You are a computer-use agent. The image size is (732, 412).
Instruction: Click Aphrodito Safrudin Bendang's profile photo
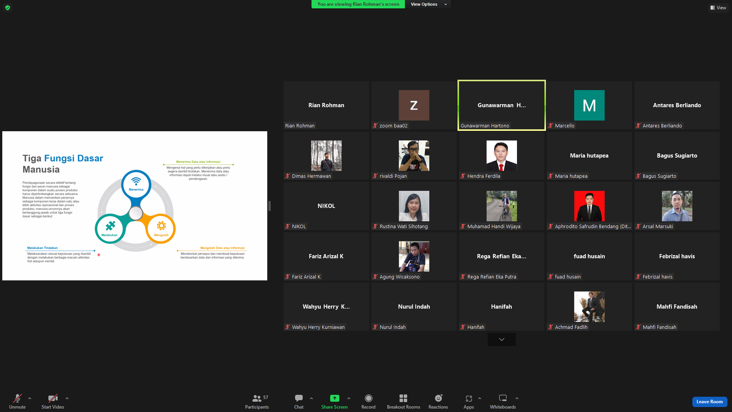click(x=589, y=206)
